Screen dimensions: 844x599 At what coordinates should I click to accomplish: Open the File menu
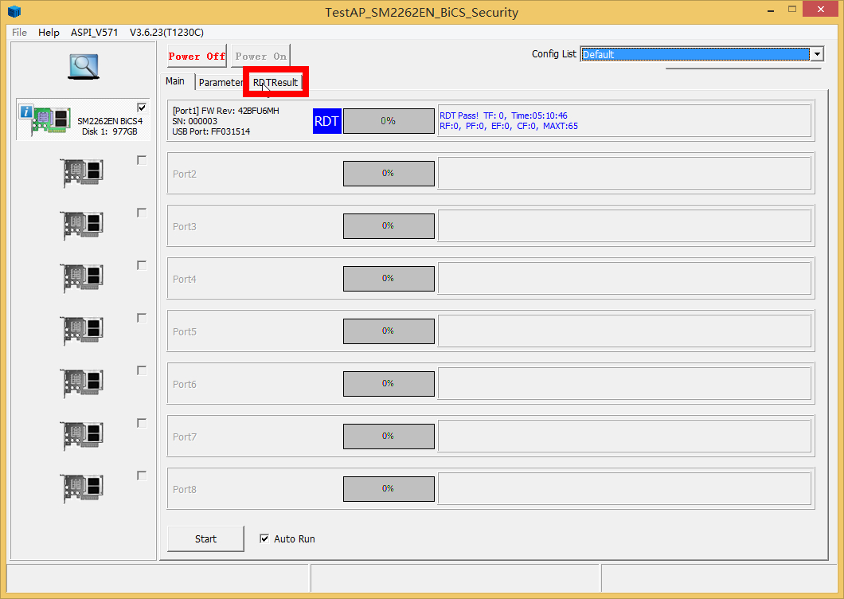click(x=19, y=33)
